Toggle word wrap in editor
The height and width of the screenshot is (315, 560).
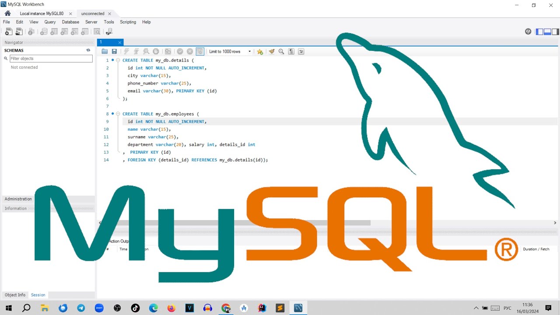(301, 52)
